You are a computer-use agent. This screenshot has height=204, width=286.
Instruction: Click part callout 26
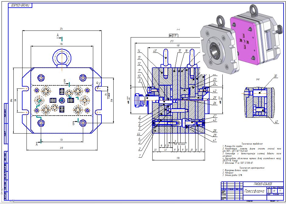click(215, 103)
